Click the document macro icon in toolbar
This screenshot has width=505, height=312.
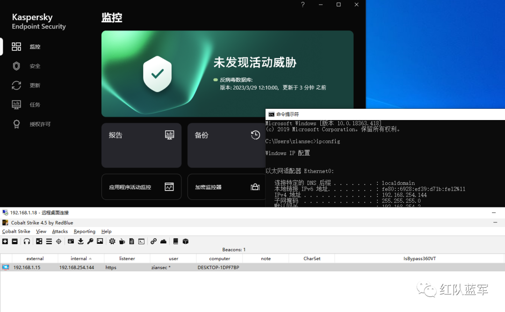[132, 241]
